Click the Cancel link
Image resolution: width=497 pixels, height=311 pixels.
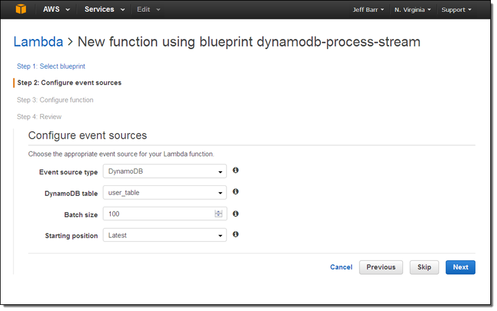click(341, 267)
